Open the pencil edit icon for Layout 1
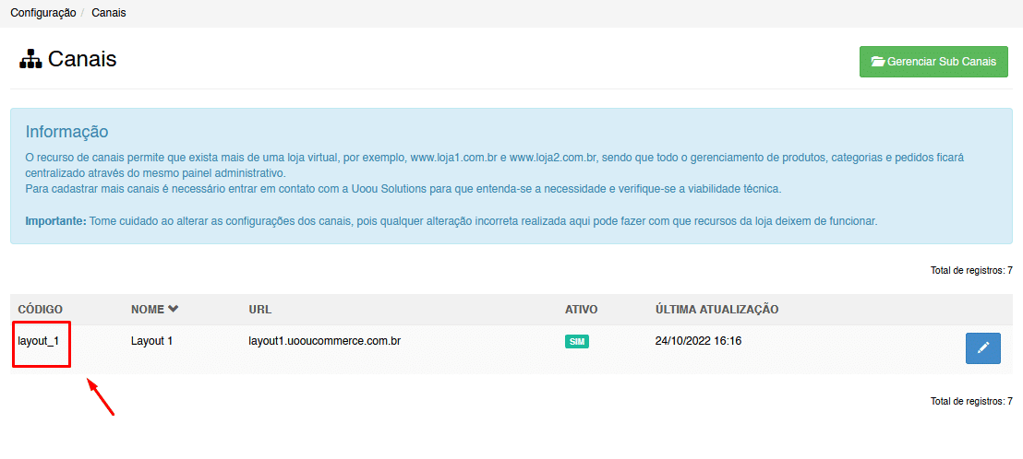 (982, 347)
